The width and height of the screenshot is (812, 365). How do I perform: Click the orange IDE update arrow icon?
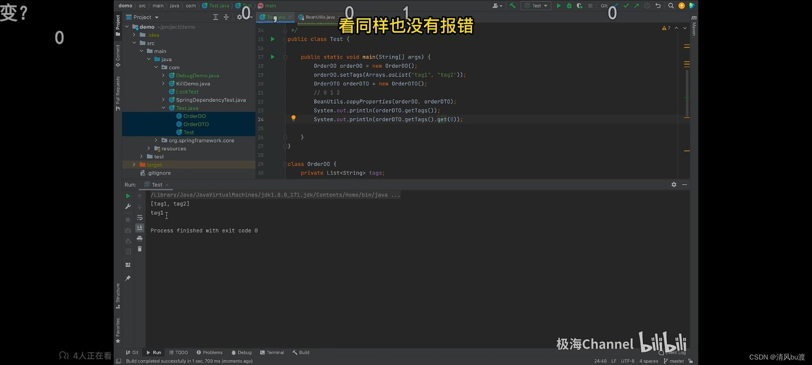point(682,6)
